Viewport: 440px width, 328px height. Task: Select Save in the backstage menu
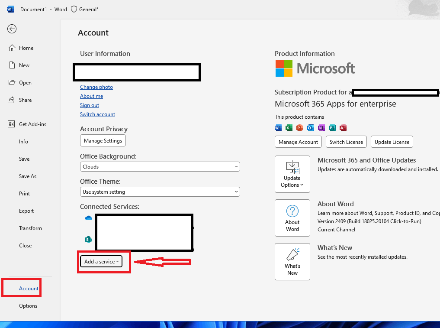click(x=24, y=159)
